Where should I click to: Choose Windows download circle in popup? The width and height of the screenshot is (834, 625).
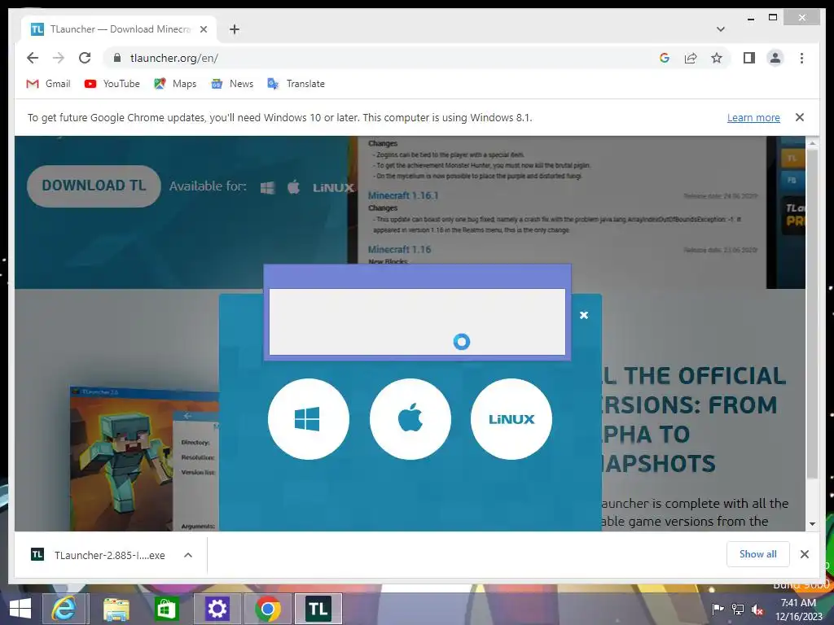[309, 419]
